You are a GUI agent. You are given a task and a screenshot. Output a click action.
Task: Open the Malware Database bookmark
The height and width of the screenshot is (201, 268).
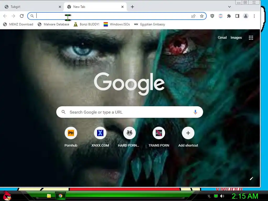pos(53,24)
